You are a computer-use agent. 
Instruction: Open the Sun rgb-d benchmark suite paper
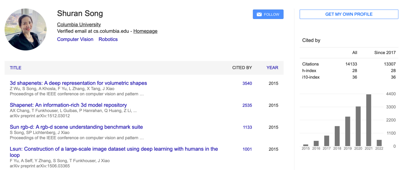pyautogui.click(x=76, y=127)
